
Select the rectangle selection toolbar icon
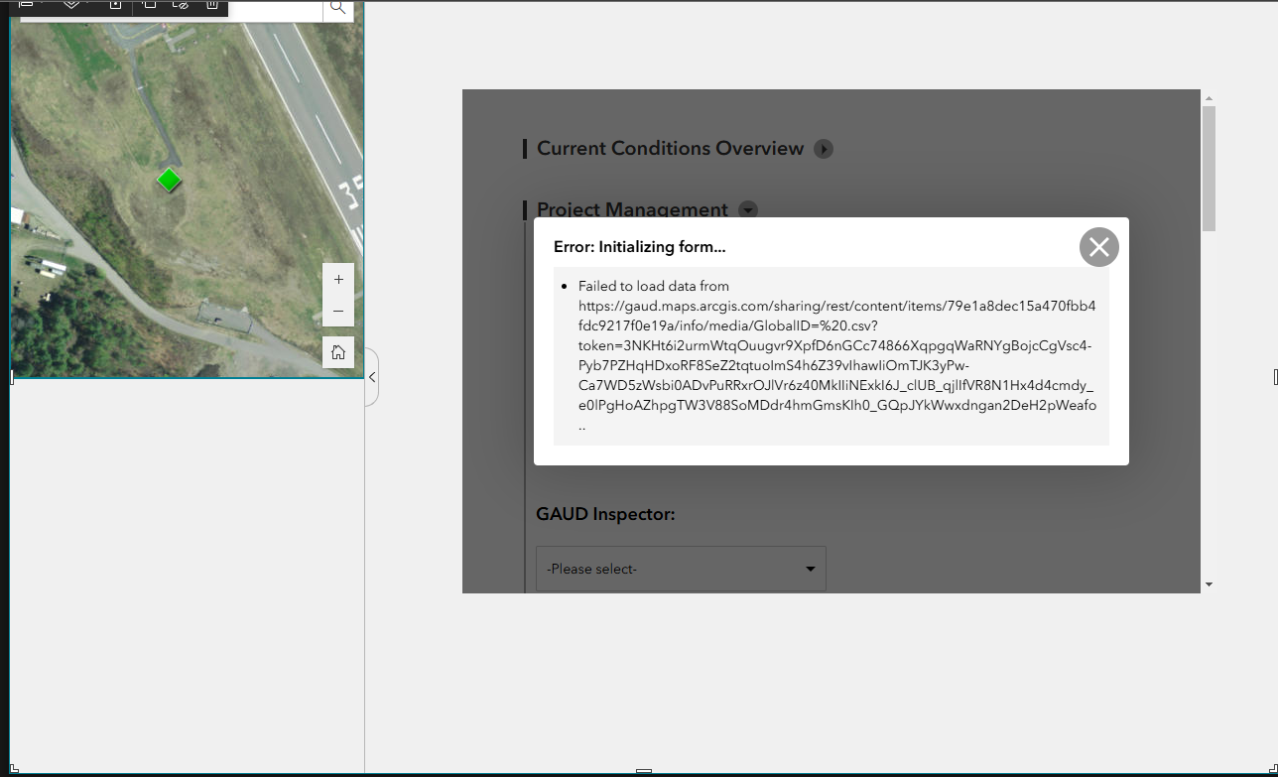click(x=149, y=6)
